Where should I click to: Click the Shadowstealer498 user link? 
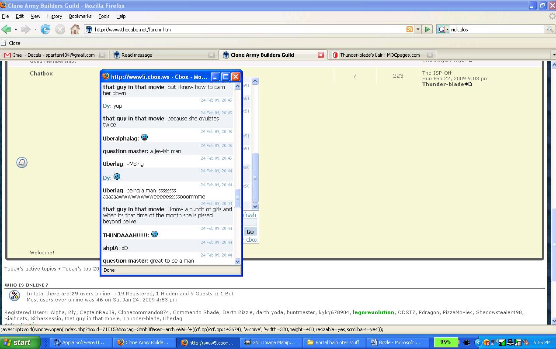click(499, 312)
